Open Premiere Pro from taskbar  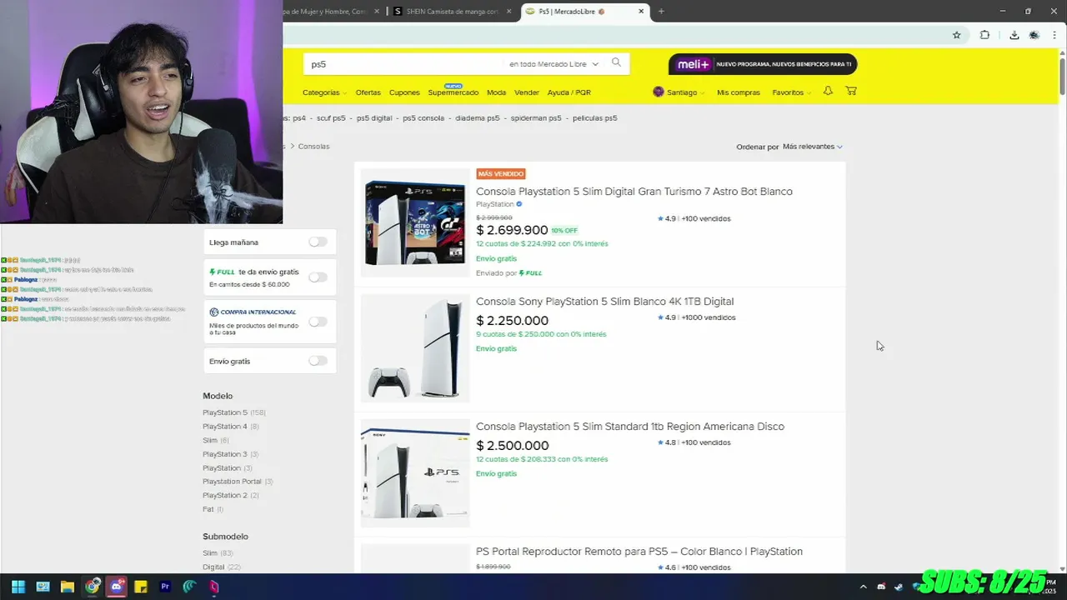(165, 587)
